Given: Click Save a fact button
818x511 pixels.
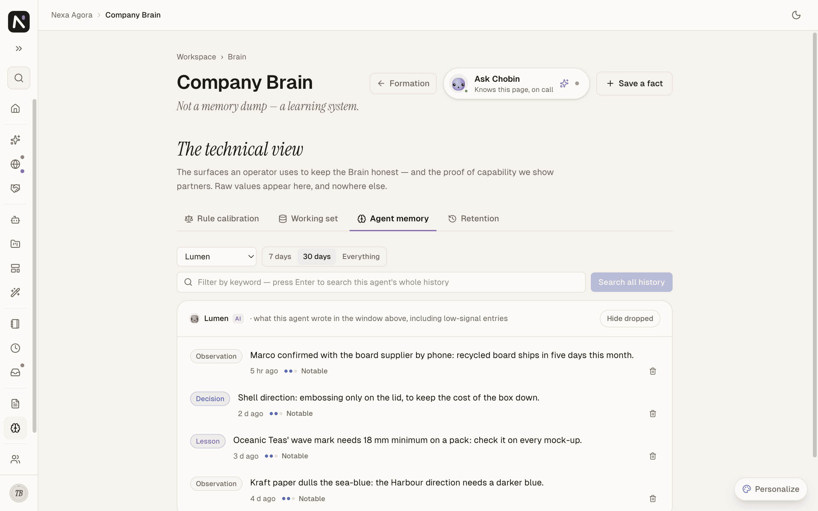Looking at the screenshot, I should click(634, 83).
